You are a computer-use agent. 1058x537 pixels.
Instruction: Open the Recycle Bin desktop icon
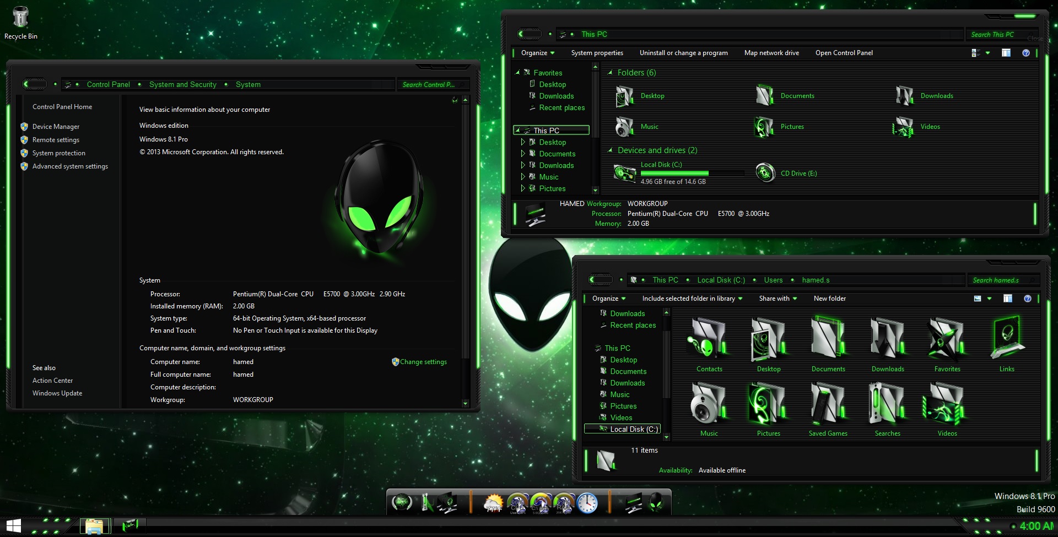point(20,18)
